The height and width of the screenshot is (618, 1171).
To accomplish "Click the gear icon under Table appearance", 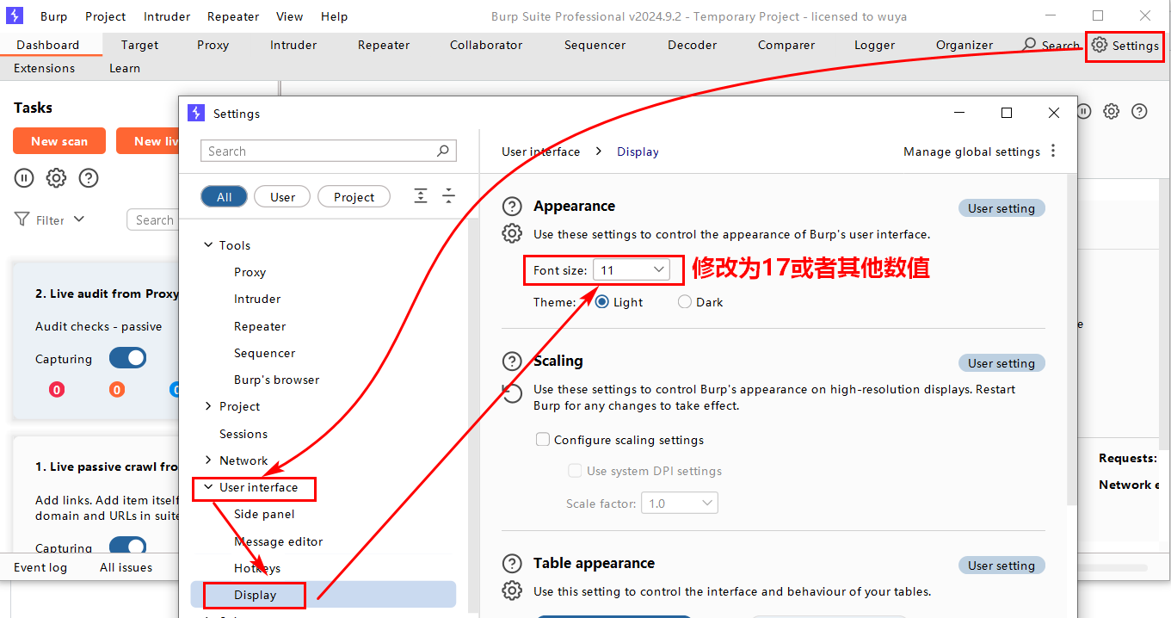I will (512, 590).
